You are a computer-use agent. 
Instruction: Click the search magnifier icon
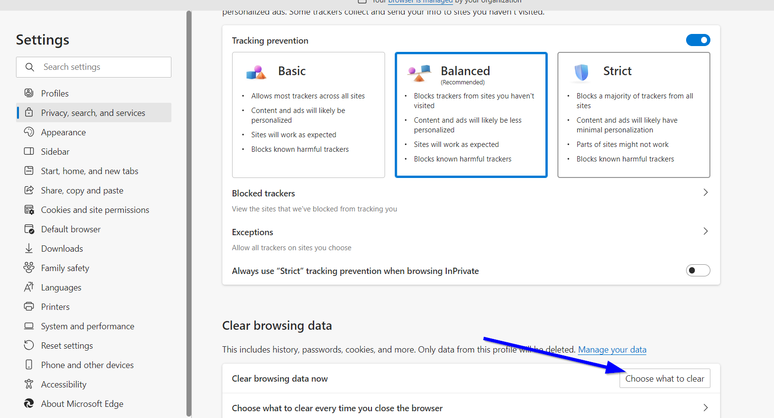click(x=30, y=67)
